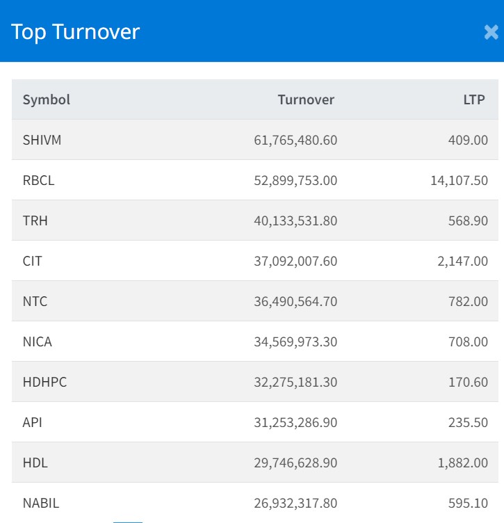Click the Top Turnover title text
The width and height of the screenshot is (504, 523).
pos(75,32)
